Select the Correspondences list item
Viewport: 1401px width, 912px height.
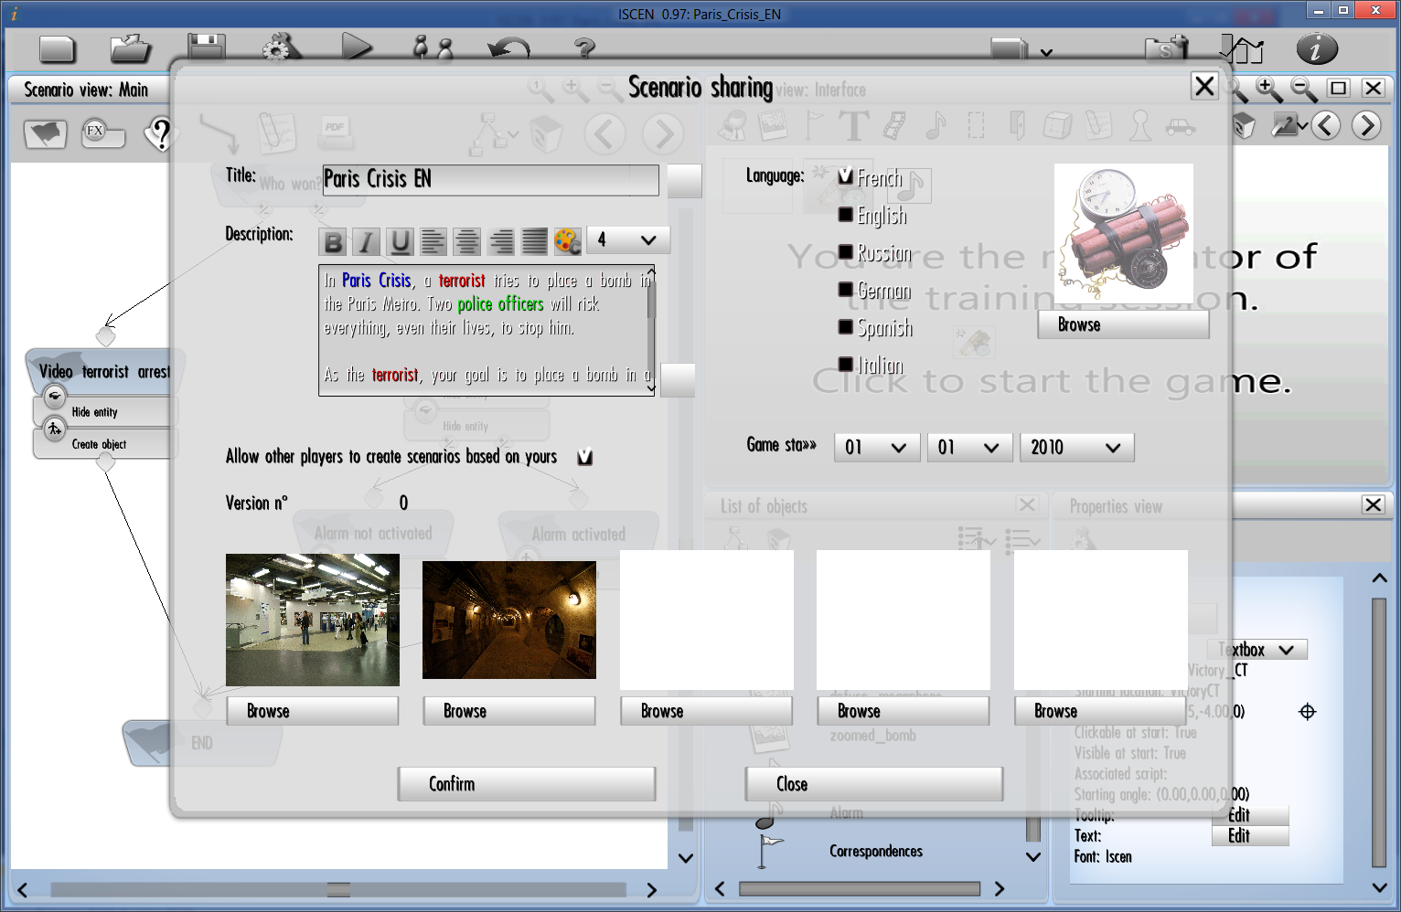(x=876, y=851)
